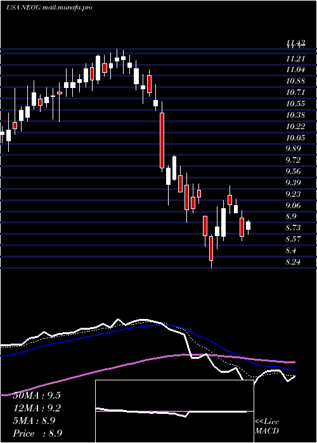317x443 pixels.
Task: Click the 'USA NEOG mail.munafa.pro' title text
Action: [x=49, y=8]
